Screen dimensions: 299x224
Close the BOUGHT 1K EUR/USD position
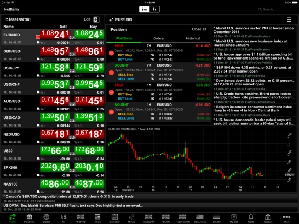click(112, 112)
